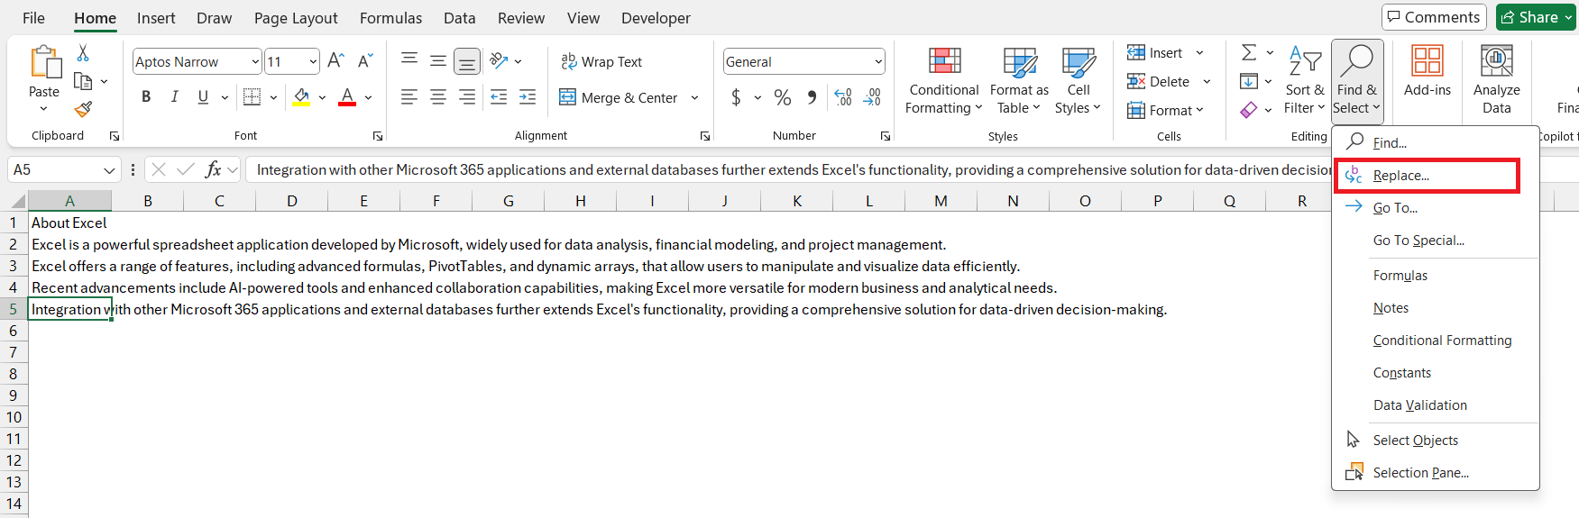Open Font dialog launcher
1579x518 pixels.
pyautogui.click(x=377, y=136)
